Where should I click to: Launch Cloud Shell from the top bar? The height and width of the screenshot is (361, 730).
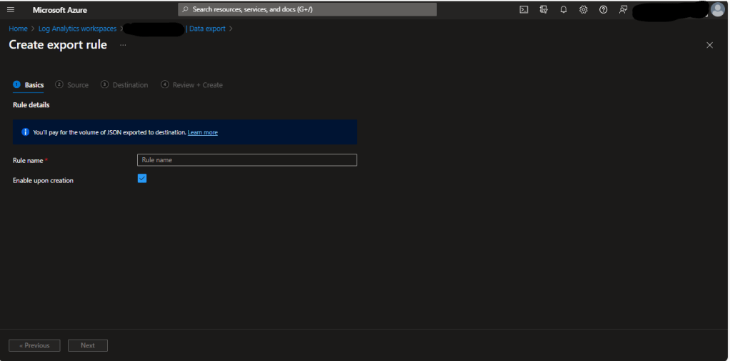(x=524, y=10)
